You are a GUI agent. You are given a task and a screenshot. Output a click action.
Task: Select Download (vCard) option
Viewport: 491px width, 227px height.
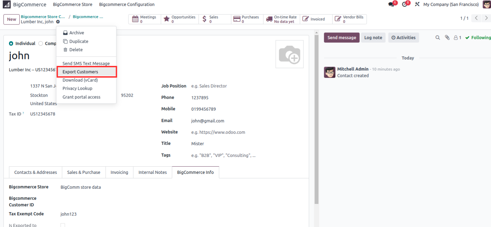pos(86,80)
